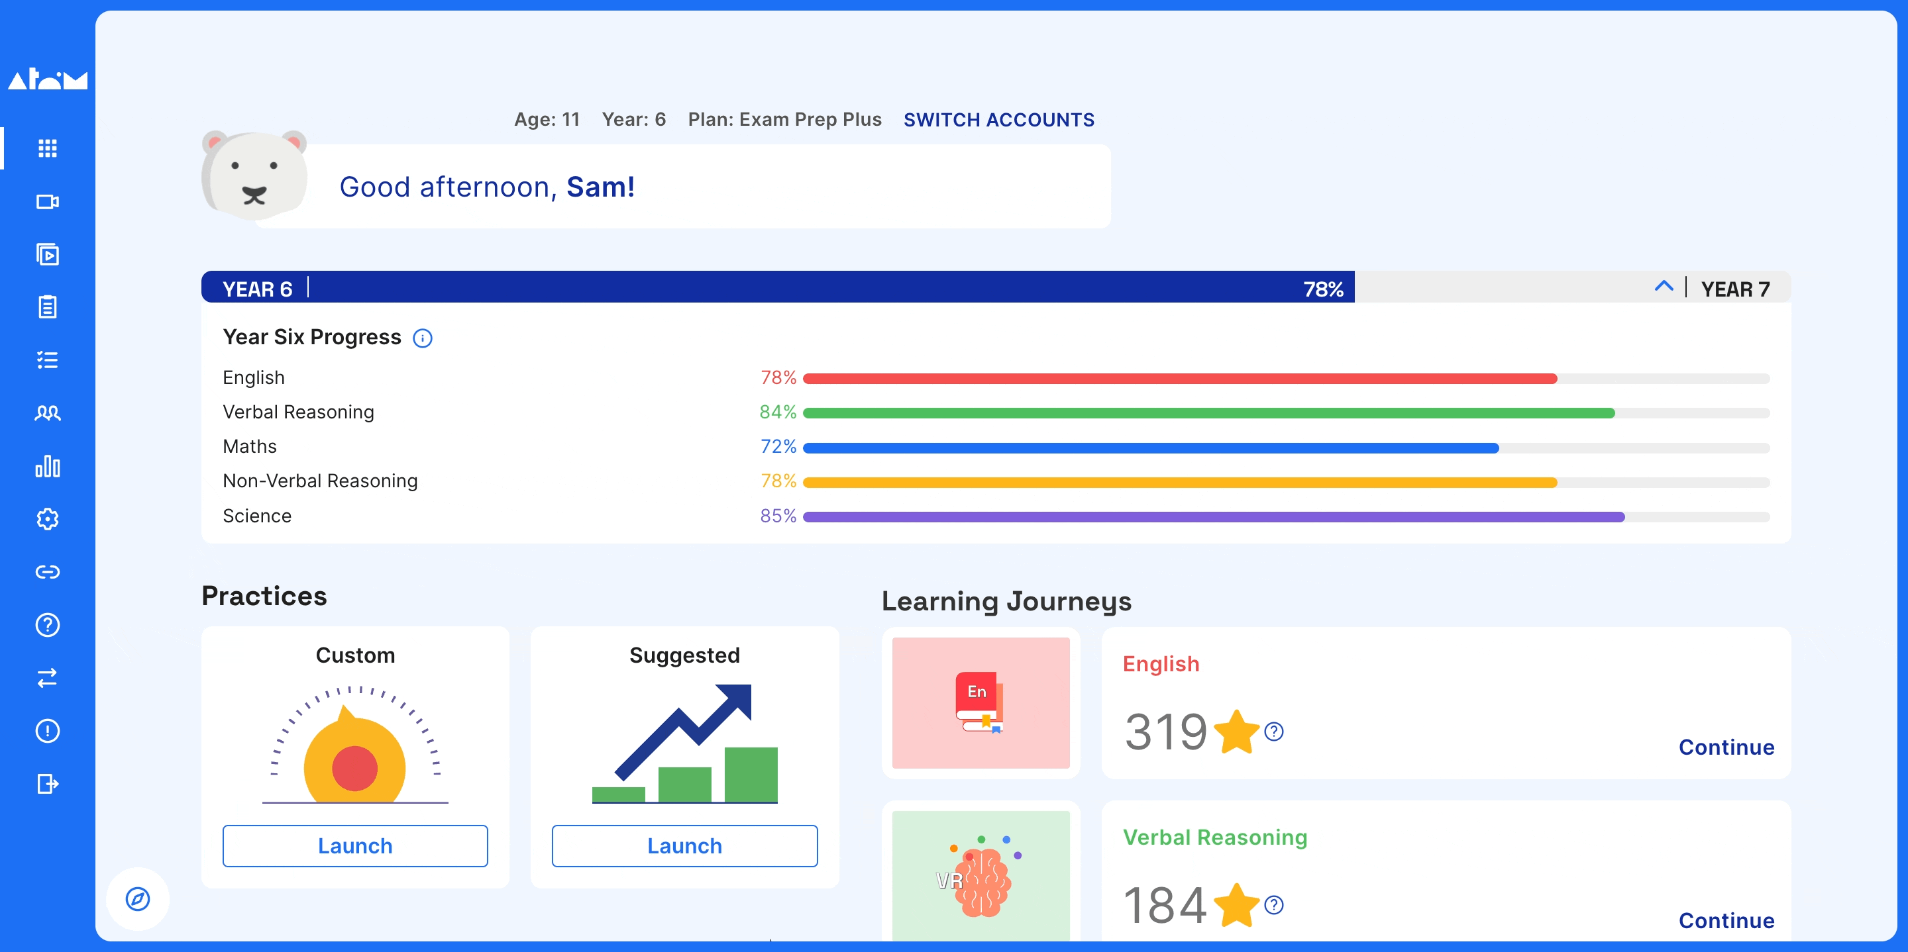1908x952 pixels.
Task: Open the analytics/chart bar icon
Action: 48,465
